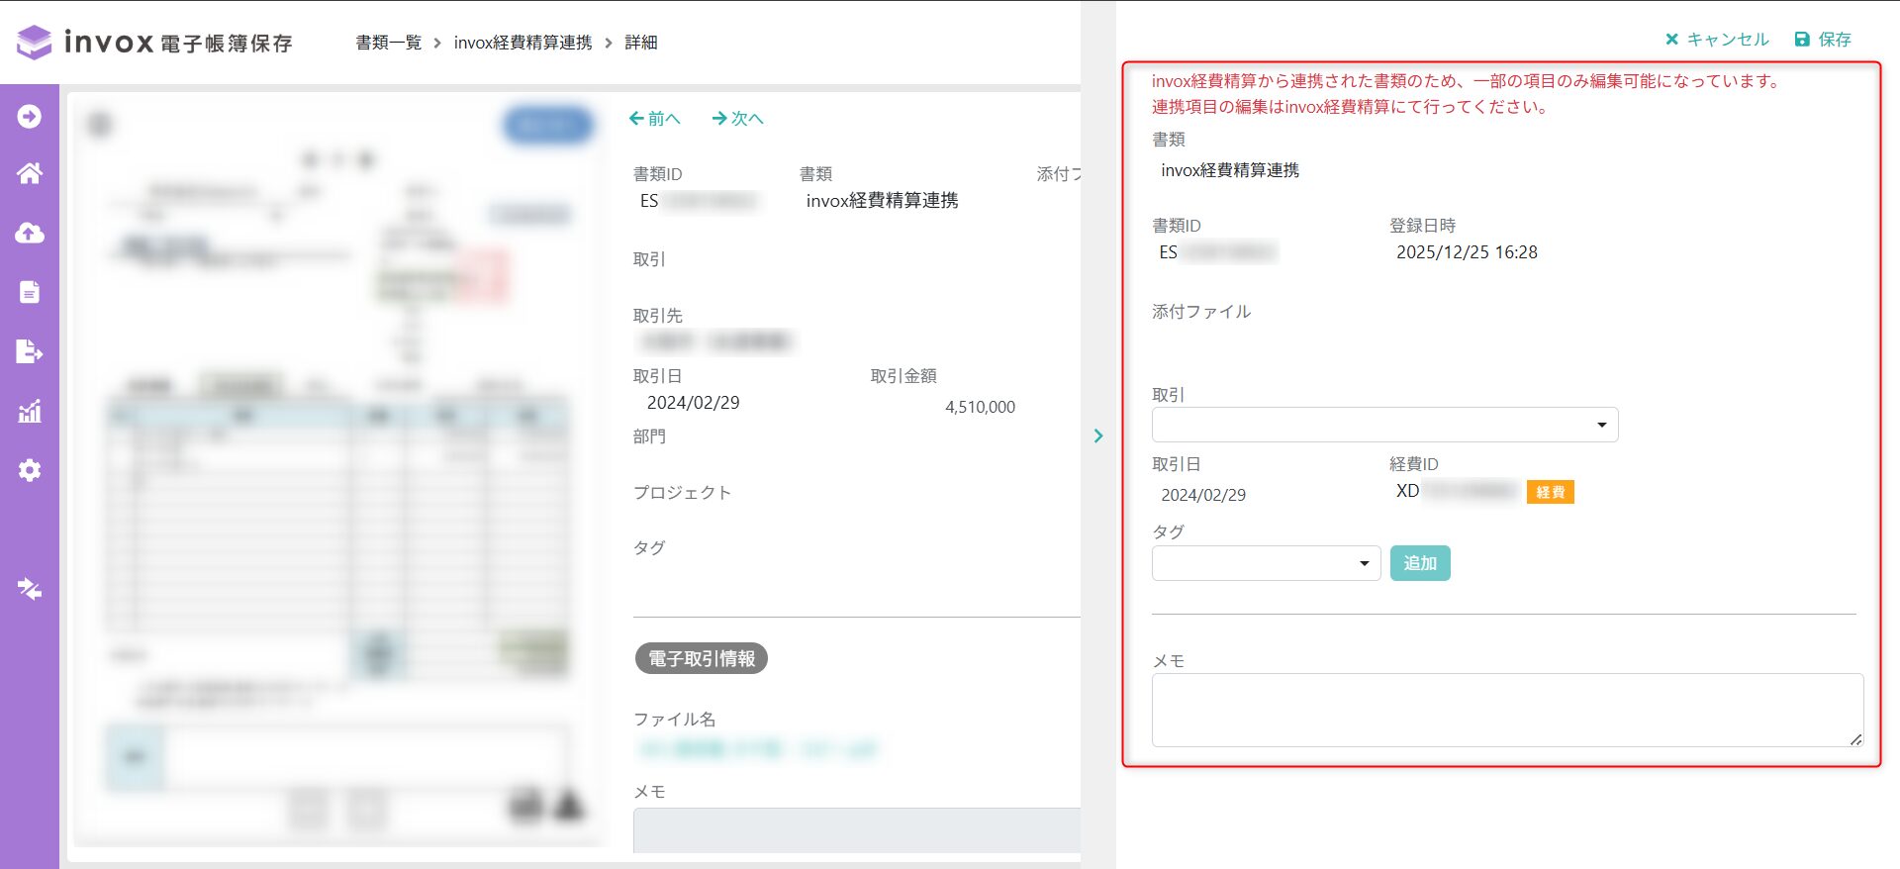Expand the 取引 dropdown in edit panel

click(1383, 425)
